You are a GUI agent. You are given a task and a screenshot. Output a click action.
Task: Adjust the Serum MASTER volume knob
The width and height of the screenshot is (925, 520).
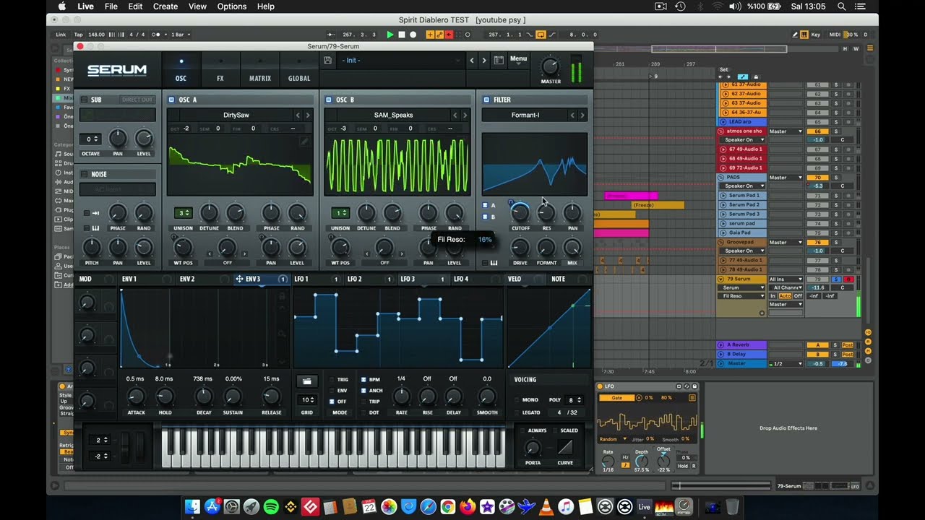[550, 66]
